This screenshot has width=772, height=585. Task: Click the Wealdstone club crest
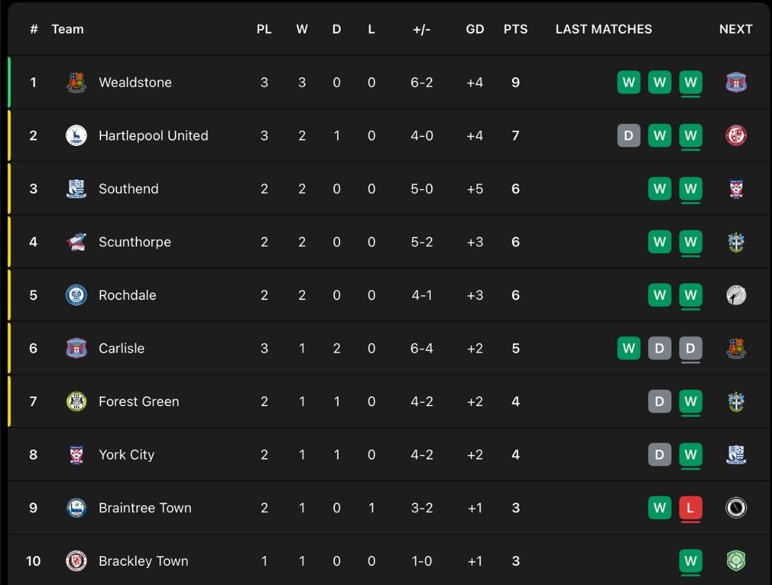coord(77,82)
